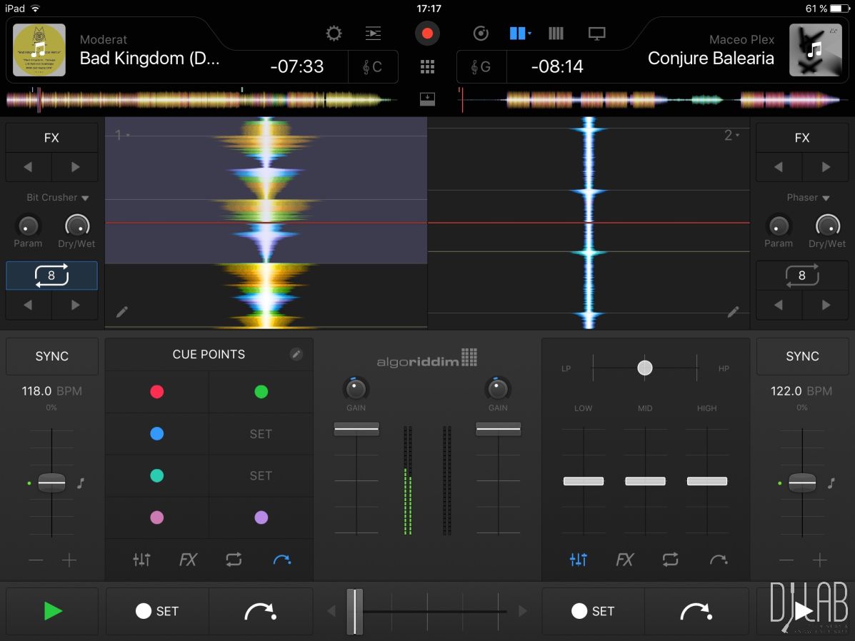
Task: Click the red cue point
Action: pos(157,392)
